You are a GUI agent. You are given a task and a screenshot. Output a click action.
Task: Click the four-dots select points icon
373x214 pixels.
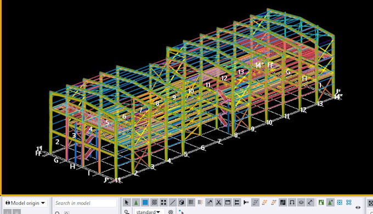pyautogui.click(x=163, y=203)
